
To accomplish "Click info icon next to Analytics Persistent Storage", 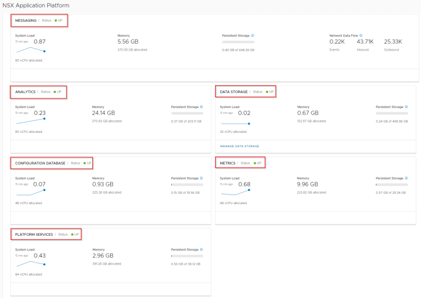I will point(202,107).
